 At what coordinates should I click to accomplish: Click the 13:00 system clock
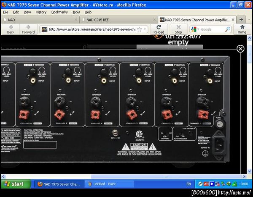[243, 184]
